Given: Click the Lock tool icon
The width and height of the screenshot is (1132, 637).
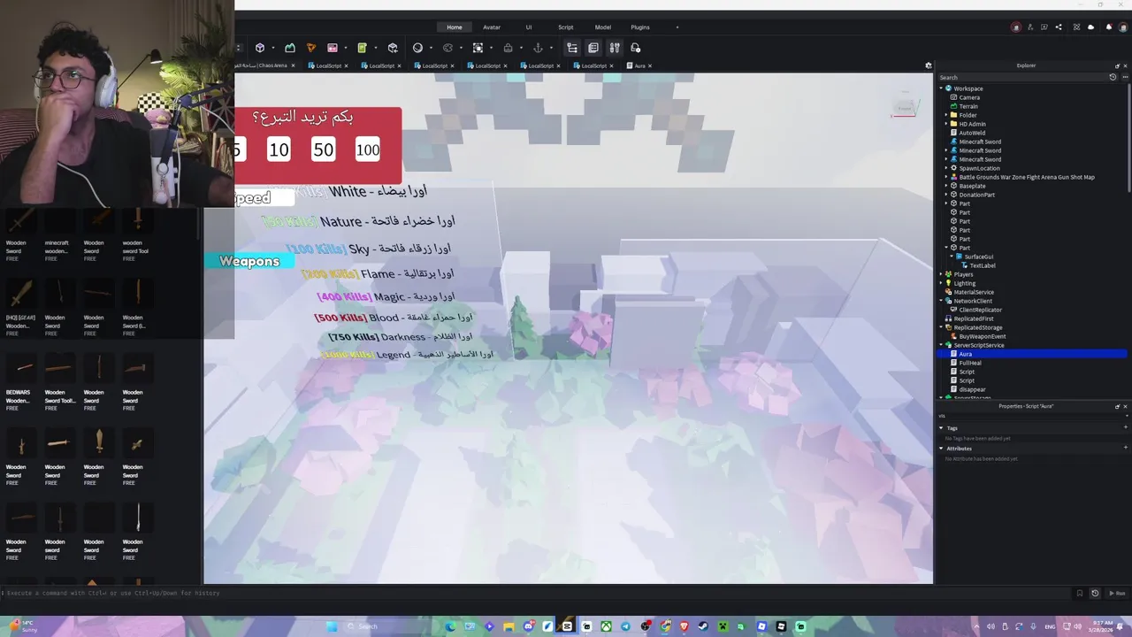Looking at the screenshot, I should pyautogui.click(x=508, y=48).
